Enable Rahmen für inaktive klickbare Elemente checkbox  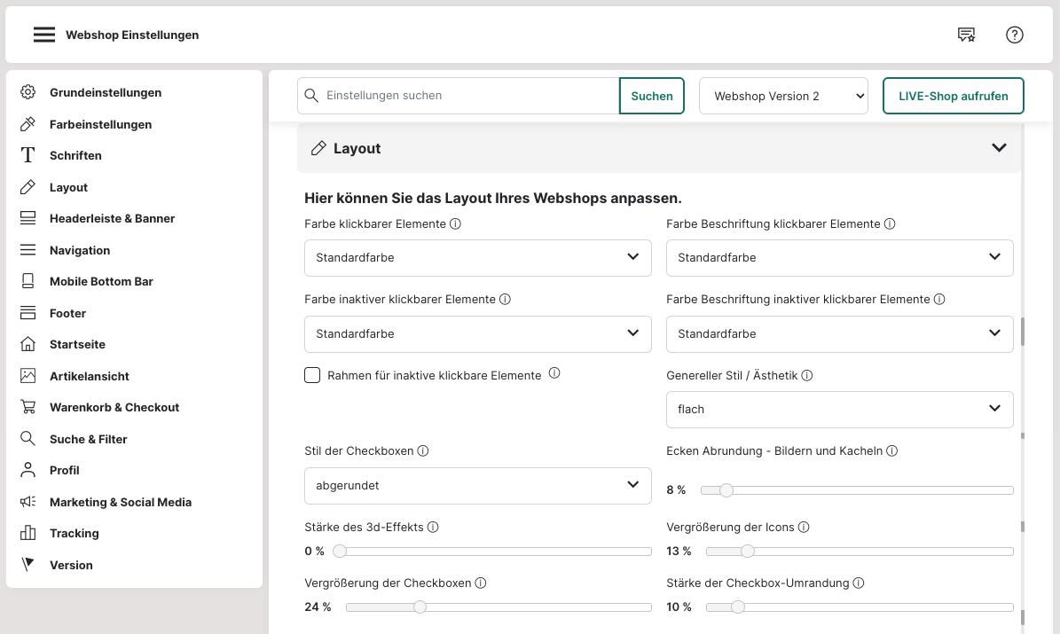(312, 375)
